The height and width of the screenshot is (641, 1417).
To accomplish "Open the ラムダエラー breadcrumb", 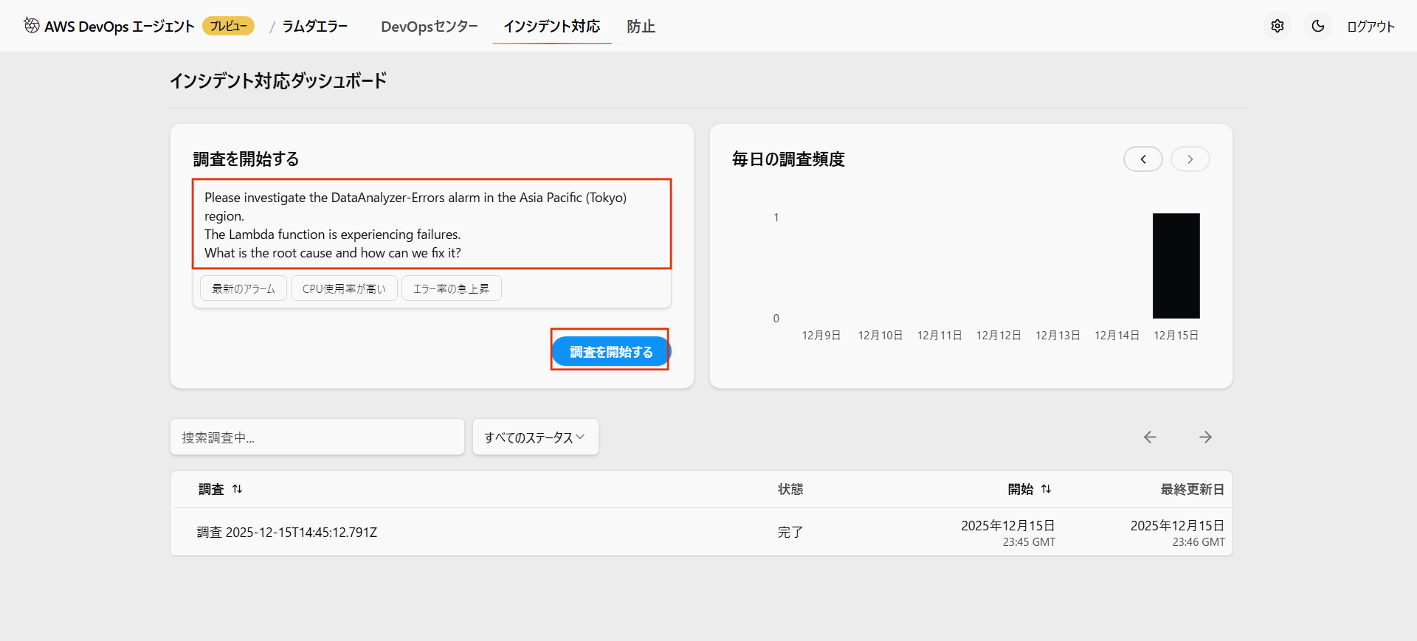I will point(315,27).
